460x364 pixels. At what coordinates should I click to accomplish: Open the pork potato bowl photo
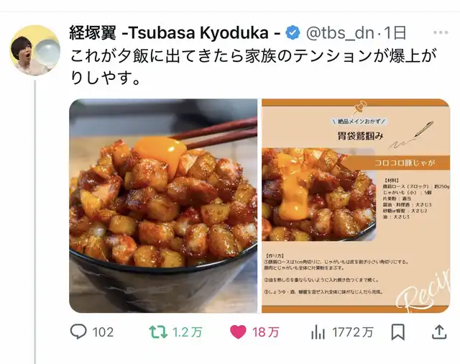163,206
